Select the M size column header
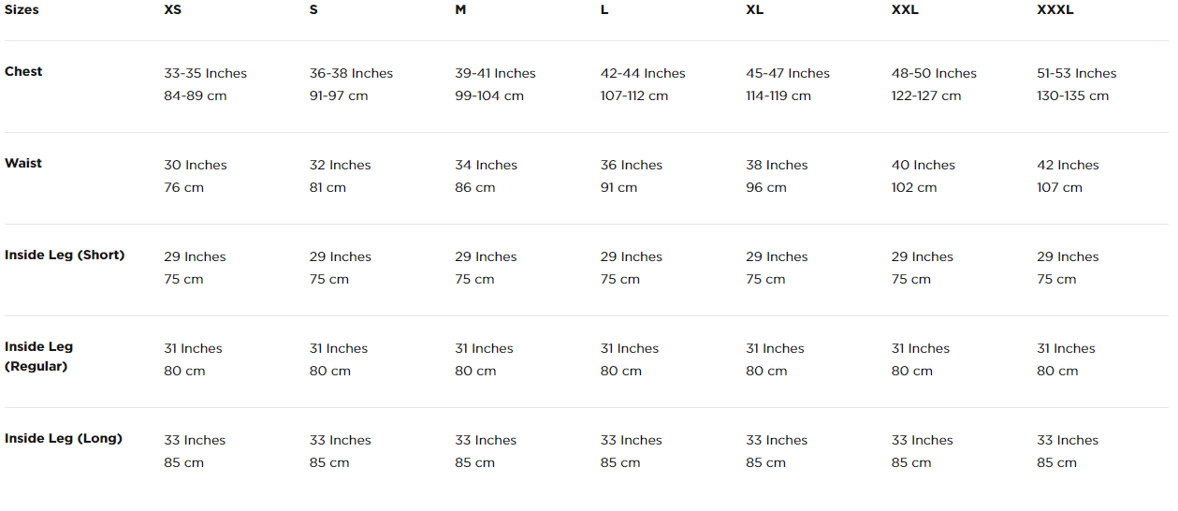Image resolution: width=1178 pixels, height=511 pixels. click(460, 9)
